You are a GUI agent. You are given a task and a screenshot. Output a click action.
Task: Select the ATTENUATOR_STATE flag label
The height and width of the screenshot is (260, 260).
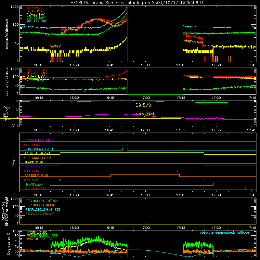[x=39, y=140]
